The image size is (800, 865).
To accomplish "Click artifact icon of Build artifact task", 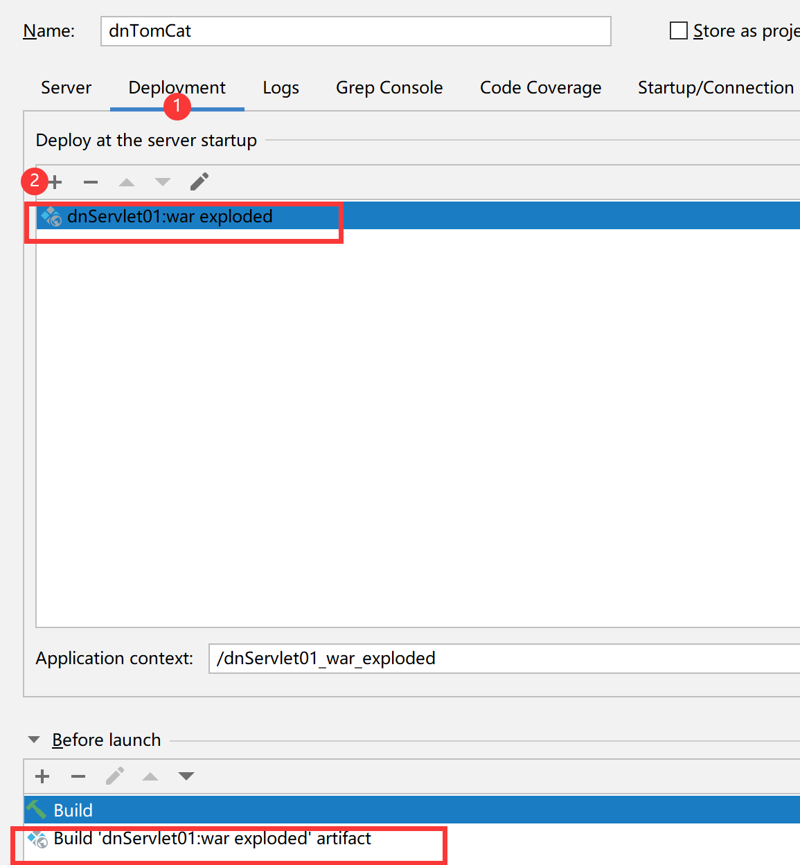I will click(x=37, y=839).
